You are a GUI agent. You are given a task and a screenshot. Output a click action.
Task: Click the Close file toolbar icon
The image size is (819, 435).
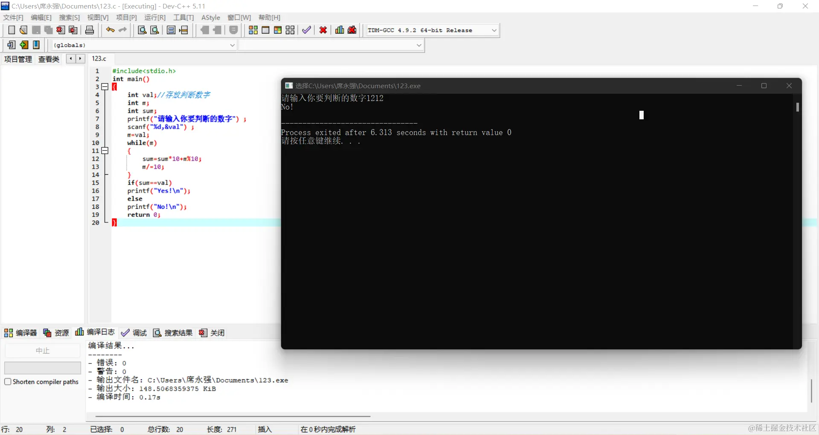[x=61, y=30]
